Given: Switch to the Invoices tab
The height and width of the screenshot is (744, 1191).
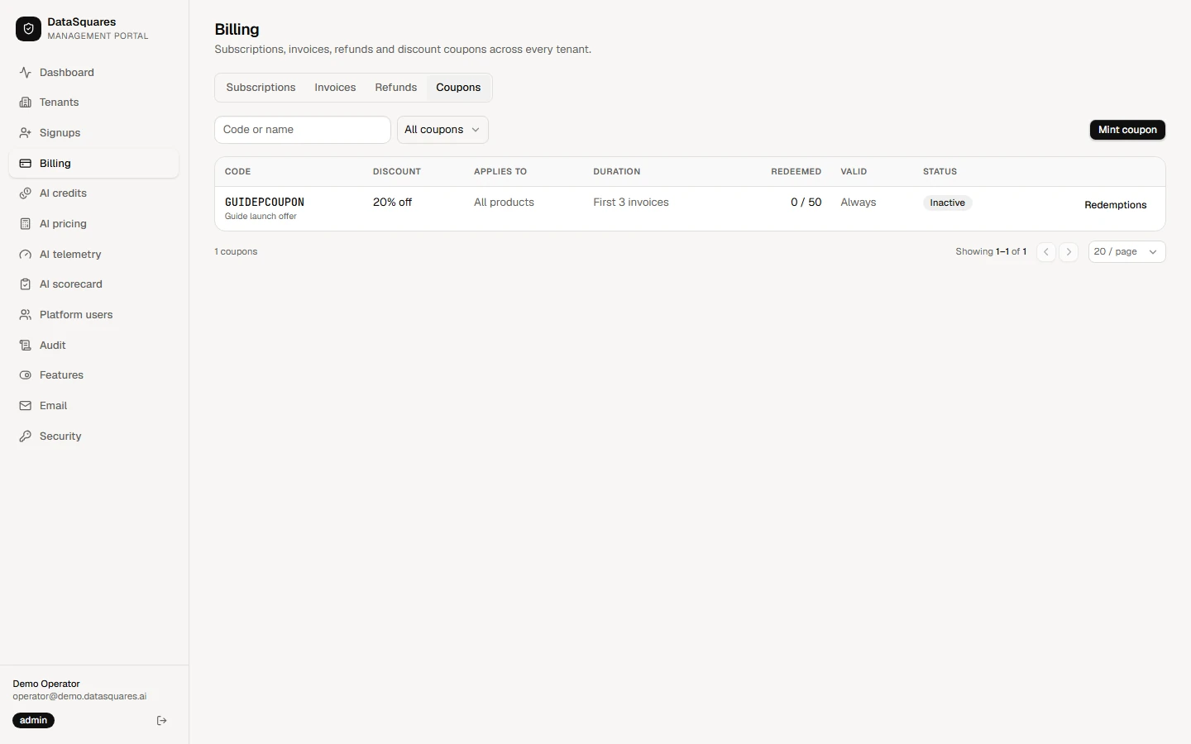Looking at the screenshot, I should (x=335, y=88).
